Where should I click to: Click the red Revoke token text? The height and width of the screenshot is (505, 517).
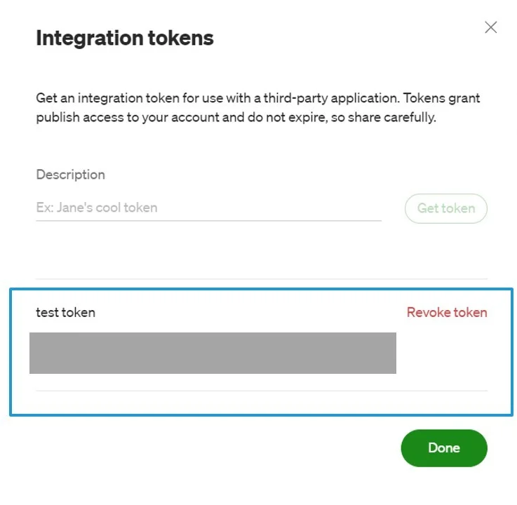pos(446,312)
